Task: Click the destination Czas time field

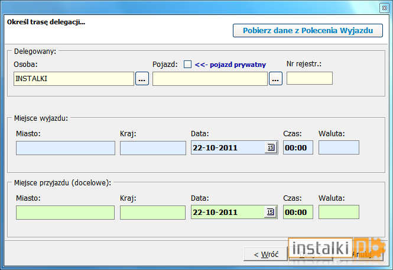Action: pos(298,212)
